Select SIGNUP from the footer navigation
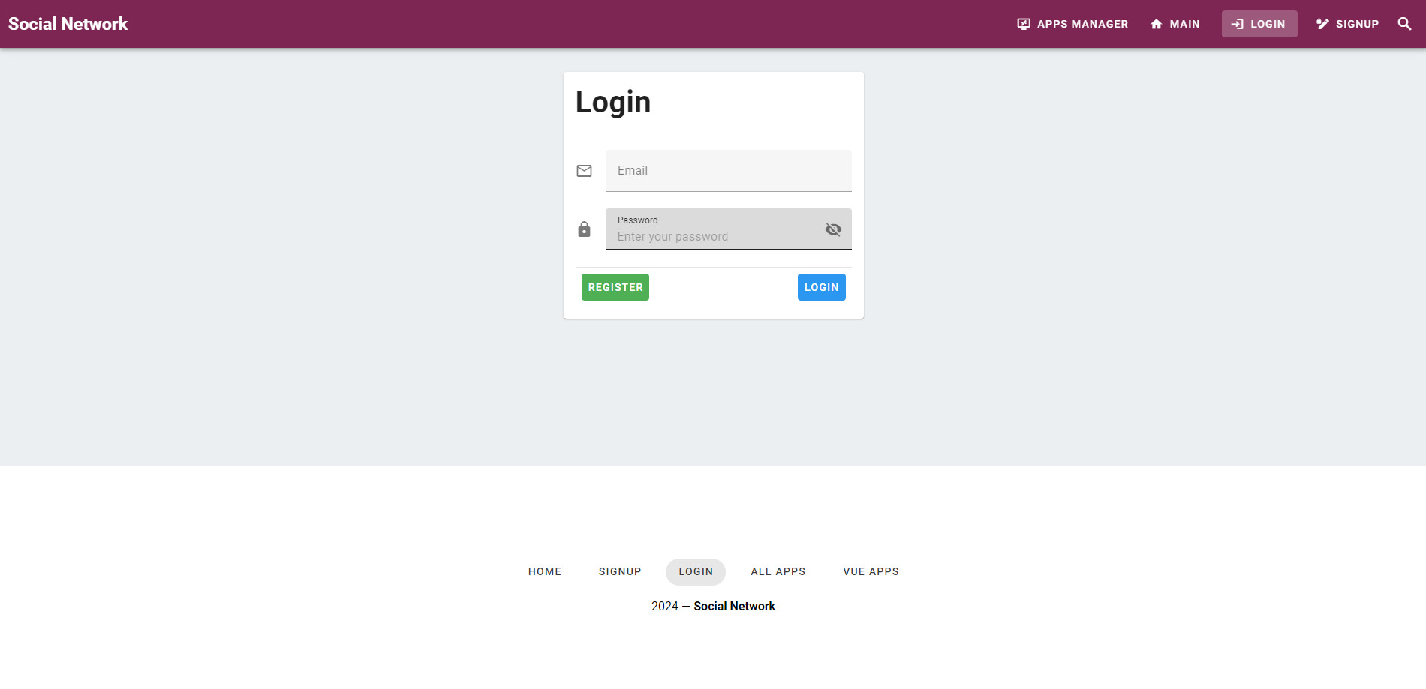The width and height of the screenshot is (1426, 689). click(x=620, y=571)
